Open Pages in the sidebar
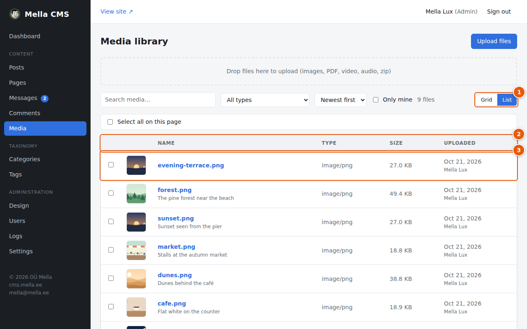 [x=45, y=83]
